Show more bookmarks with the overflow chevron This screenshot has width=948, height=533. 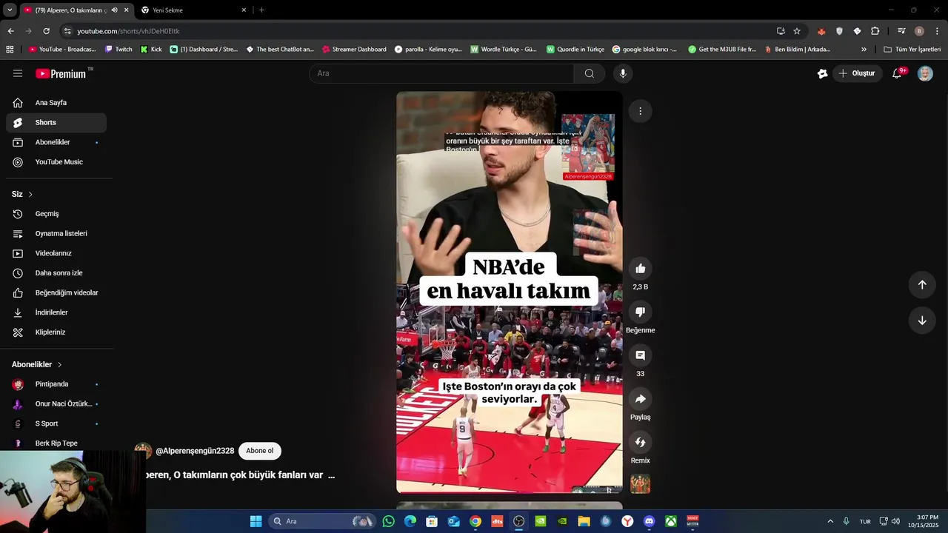click(864, 50)
